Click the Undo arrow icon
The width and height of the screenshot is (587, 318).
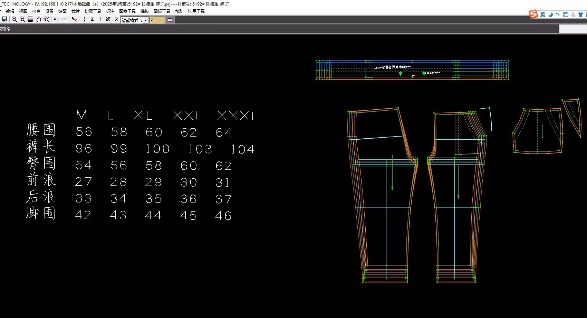pyautogui.click(x=56, y=19)
